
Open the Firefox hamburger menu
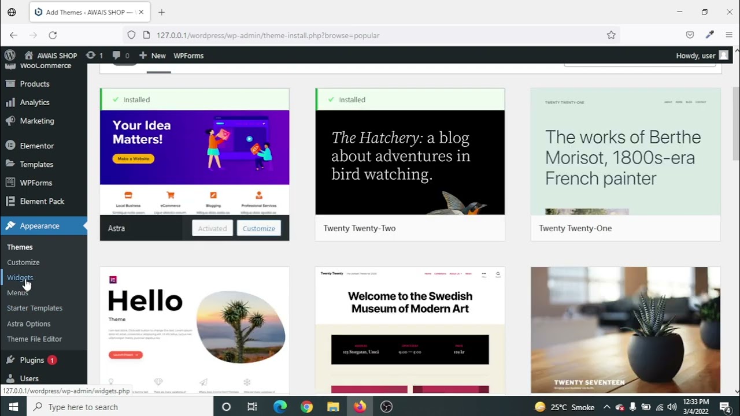[728, 35]
